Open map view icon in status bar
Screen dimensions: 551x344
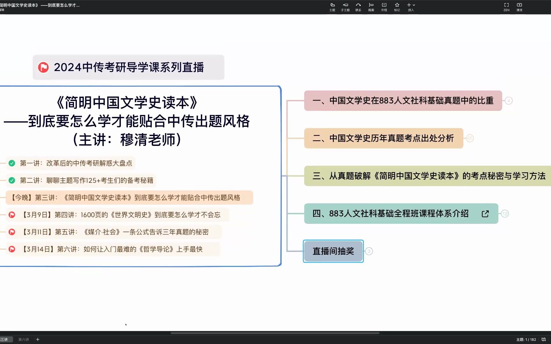[544, 340]
